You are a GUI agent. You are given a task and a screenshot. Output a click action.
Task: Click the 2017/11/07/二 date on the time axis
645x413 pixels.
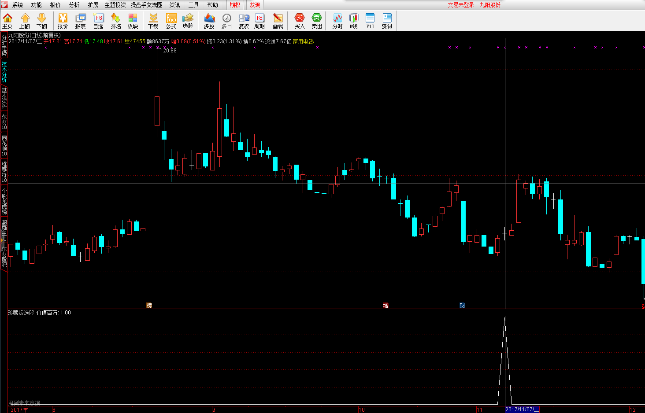522,409
